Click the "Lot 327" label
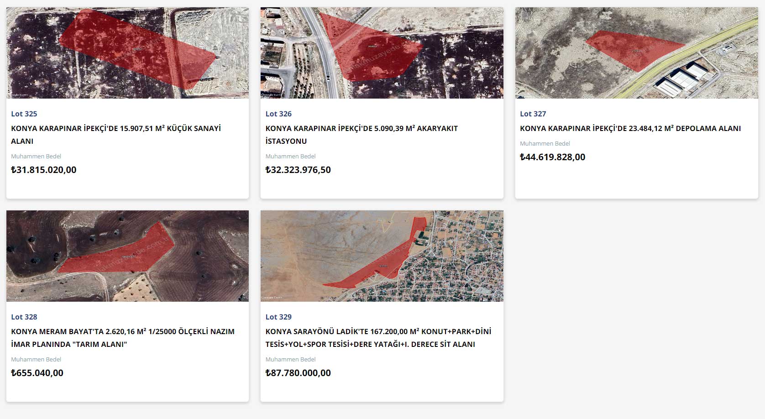 point(533,114)
